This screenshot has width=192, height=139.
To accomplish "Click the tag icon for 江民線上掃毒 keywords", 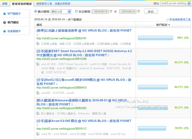I will pyautogui.click(x=38, y=44).
